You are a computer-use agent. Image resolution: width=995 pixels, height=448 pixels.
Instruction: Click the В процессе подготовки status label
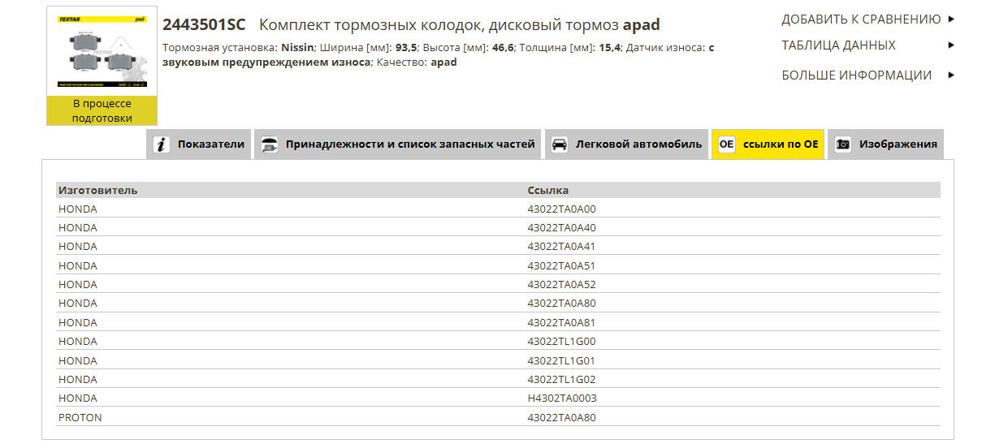[x=102, y=110]
